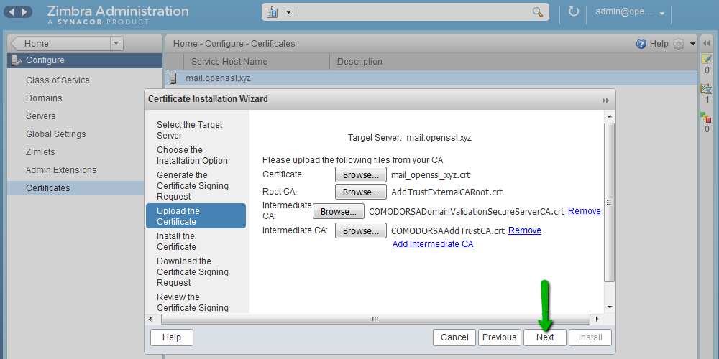Image resolution: width=719 pixels, height=359 pixels.
Task: Remove the COMODORSAAddTrustCA.crt intermediate certificate
Action: coord(525,230)
